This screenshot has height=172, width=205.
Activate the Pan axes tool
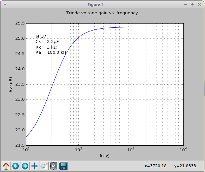pyautogui.click(x=35, y=166)
